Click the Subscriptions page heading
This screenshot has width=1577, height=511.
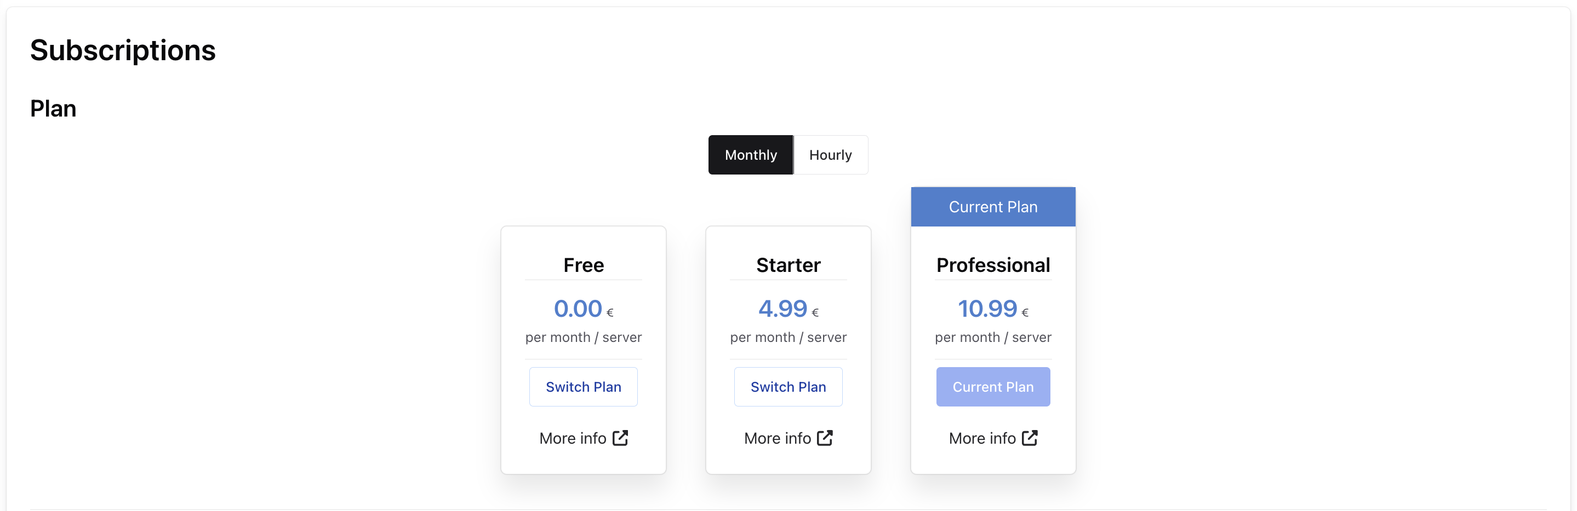[x=123, y=50]
